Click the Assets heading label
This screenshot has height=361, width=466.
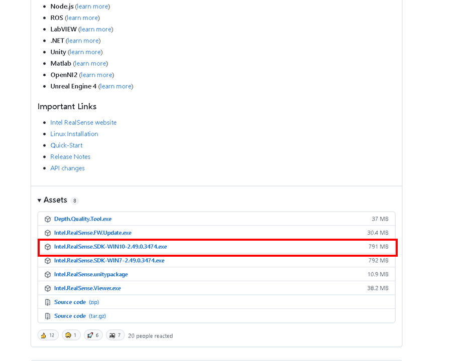click(x=55, y=200)
